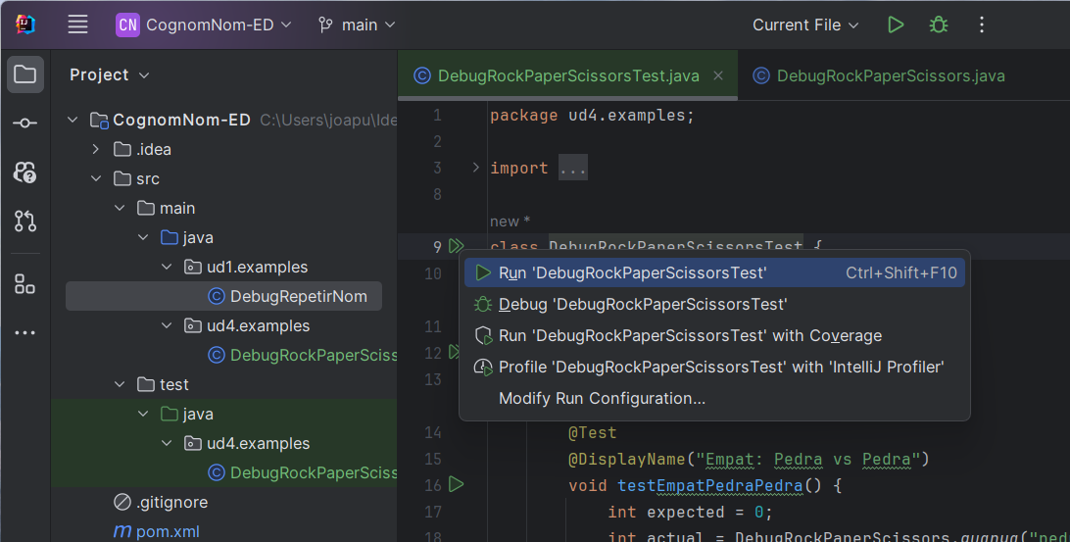Click the green Run button in toolbar
The height and width of the screenshot is (542, 1070).
[x=896, y=25]
